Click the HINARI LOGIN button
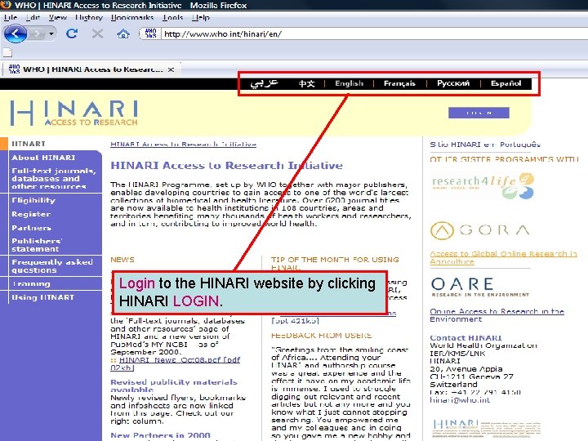 [479, 113]
